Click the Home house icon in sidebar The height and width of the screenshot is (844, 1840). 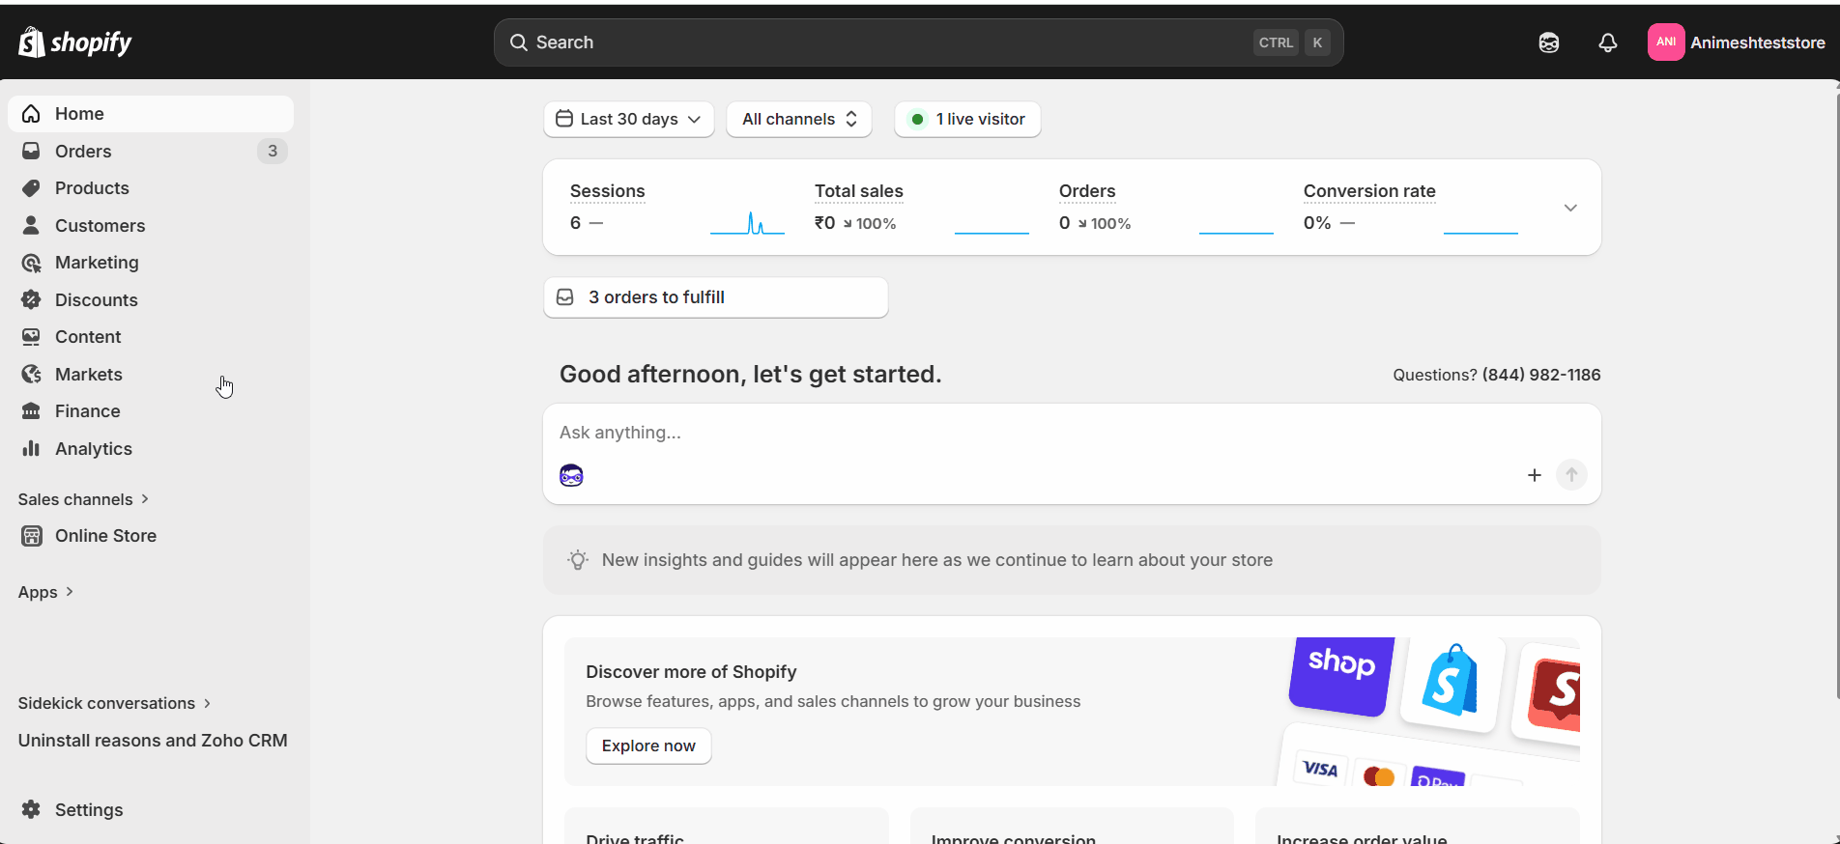pyautogui.click(x=31, y=114)
